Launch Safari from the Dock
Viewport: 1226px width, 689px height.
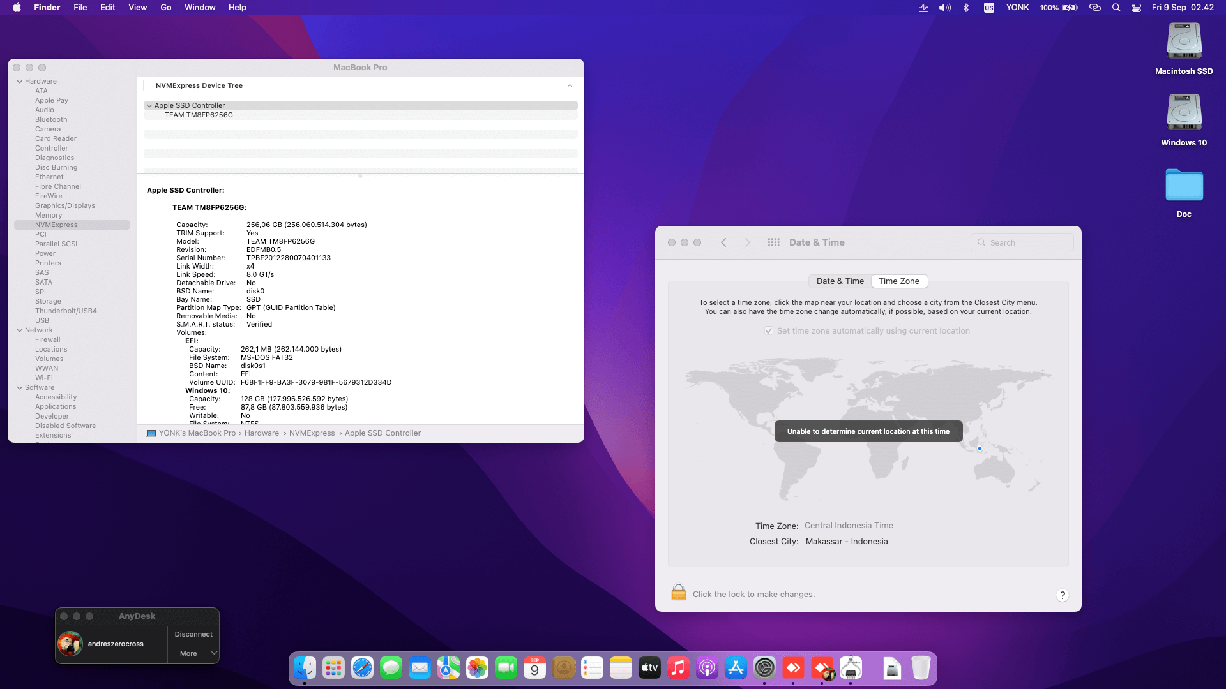point(362,668)
